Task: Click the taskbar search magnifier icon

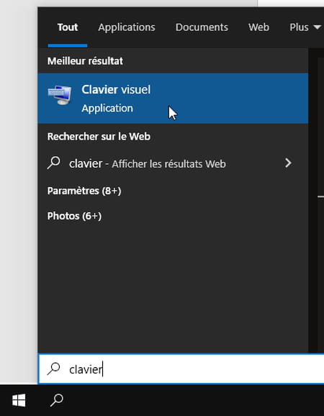Action: pos(57,400)
